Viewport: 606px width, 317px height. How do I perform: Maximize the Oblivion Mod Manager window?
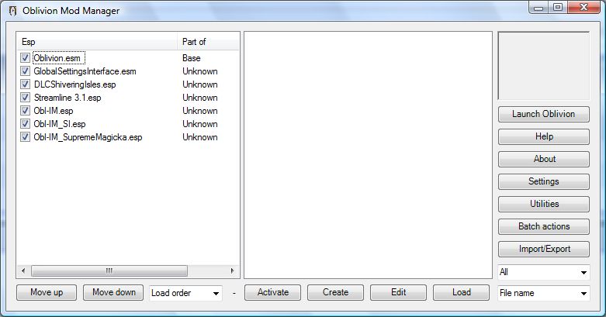point(557,7)
